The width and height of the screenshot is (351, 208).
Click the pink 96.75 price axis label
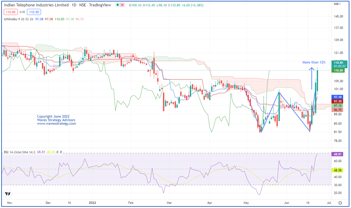click(338, 110)
